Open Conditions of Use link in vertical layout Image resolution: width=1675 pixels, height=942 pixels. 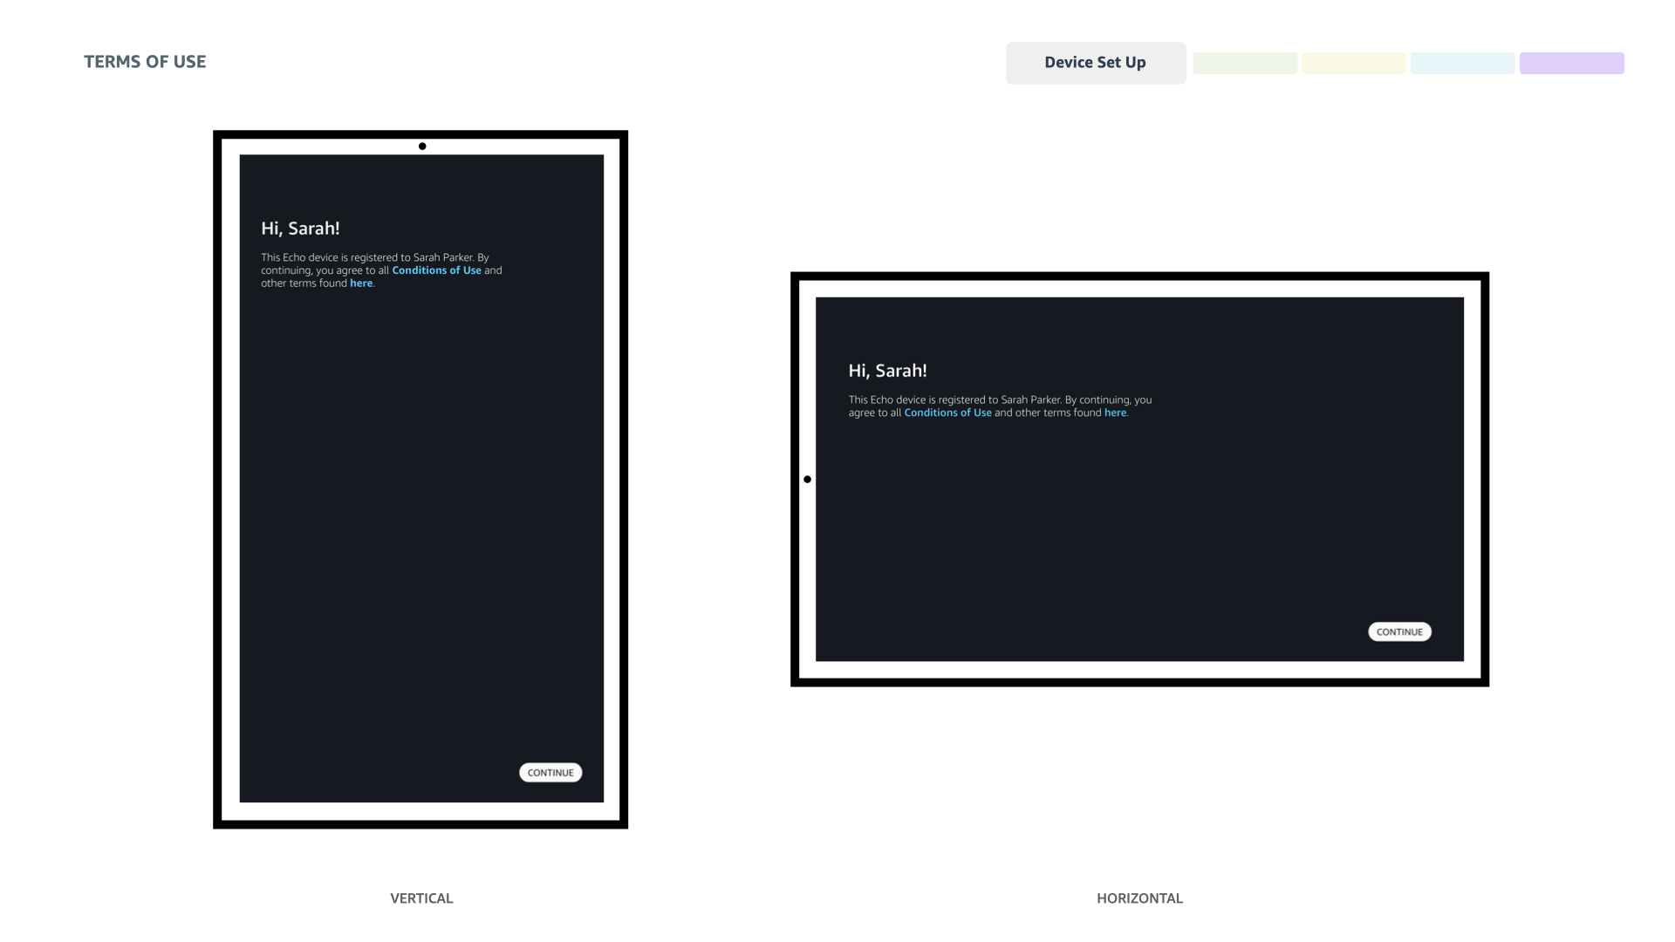[436, 270]
